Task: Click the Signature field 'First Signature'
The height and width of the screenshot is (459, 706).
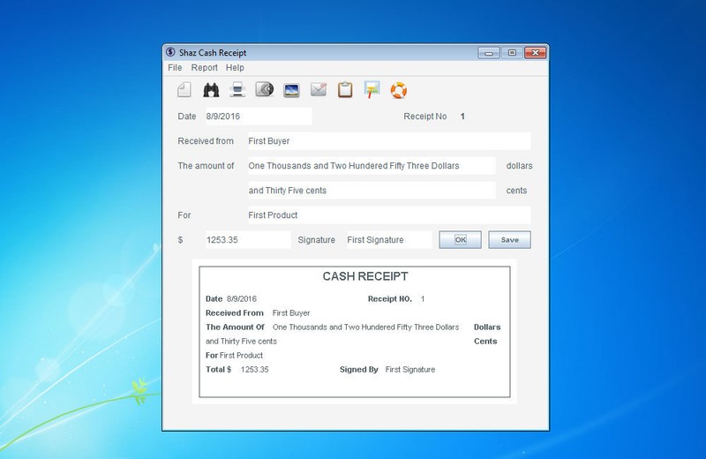Action: point(389,239)
